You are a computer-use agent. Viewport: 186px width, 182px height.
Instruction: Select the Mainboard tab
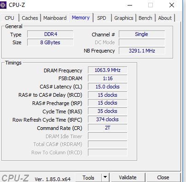click(55, 18)
